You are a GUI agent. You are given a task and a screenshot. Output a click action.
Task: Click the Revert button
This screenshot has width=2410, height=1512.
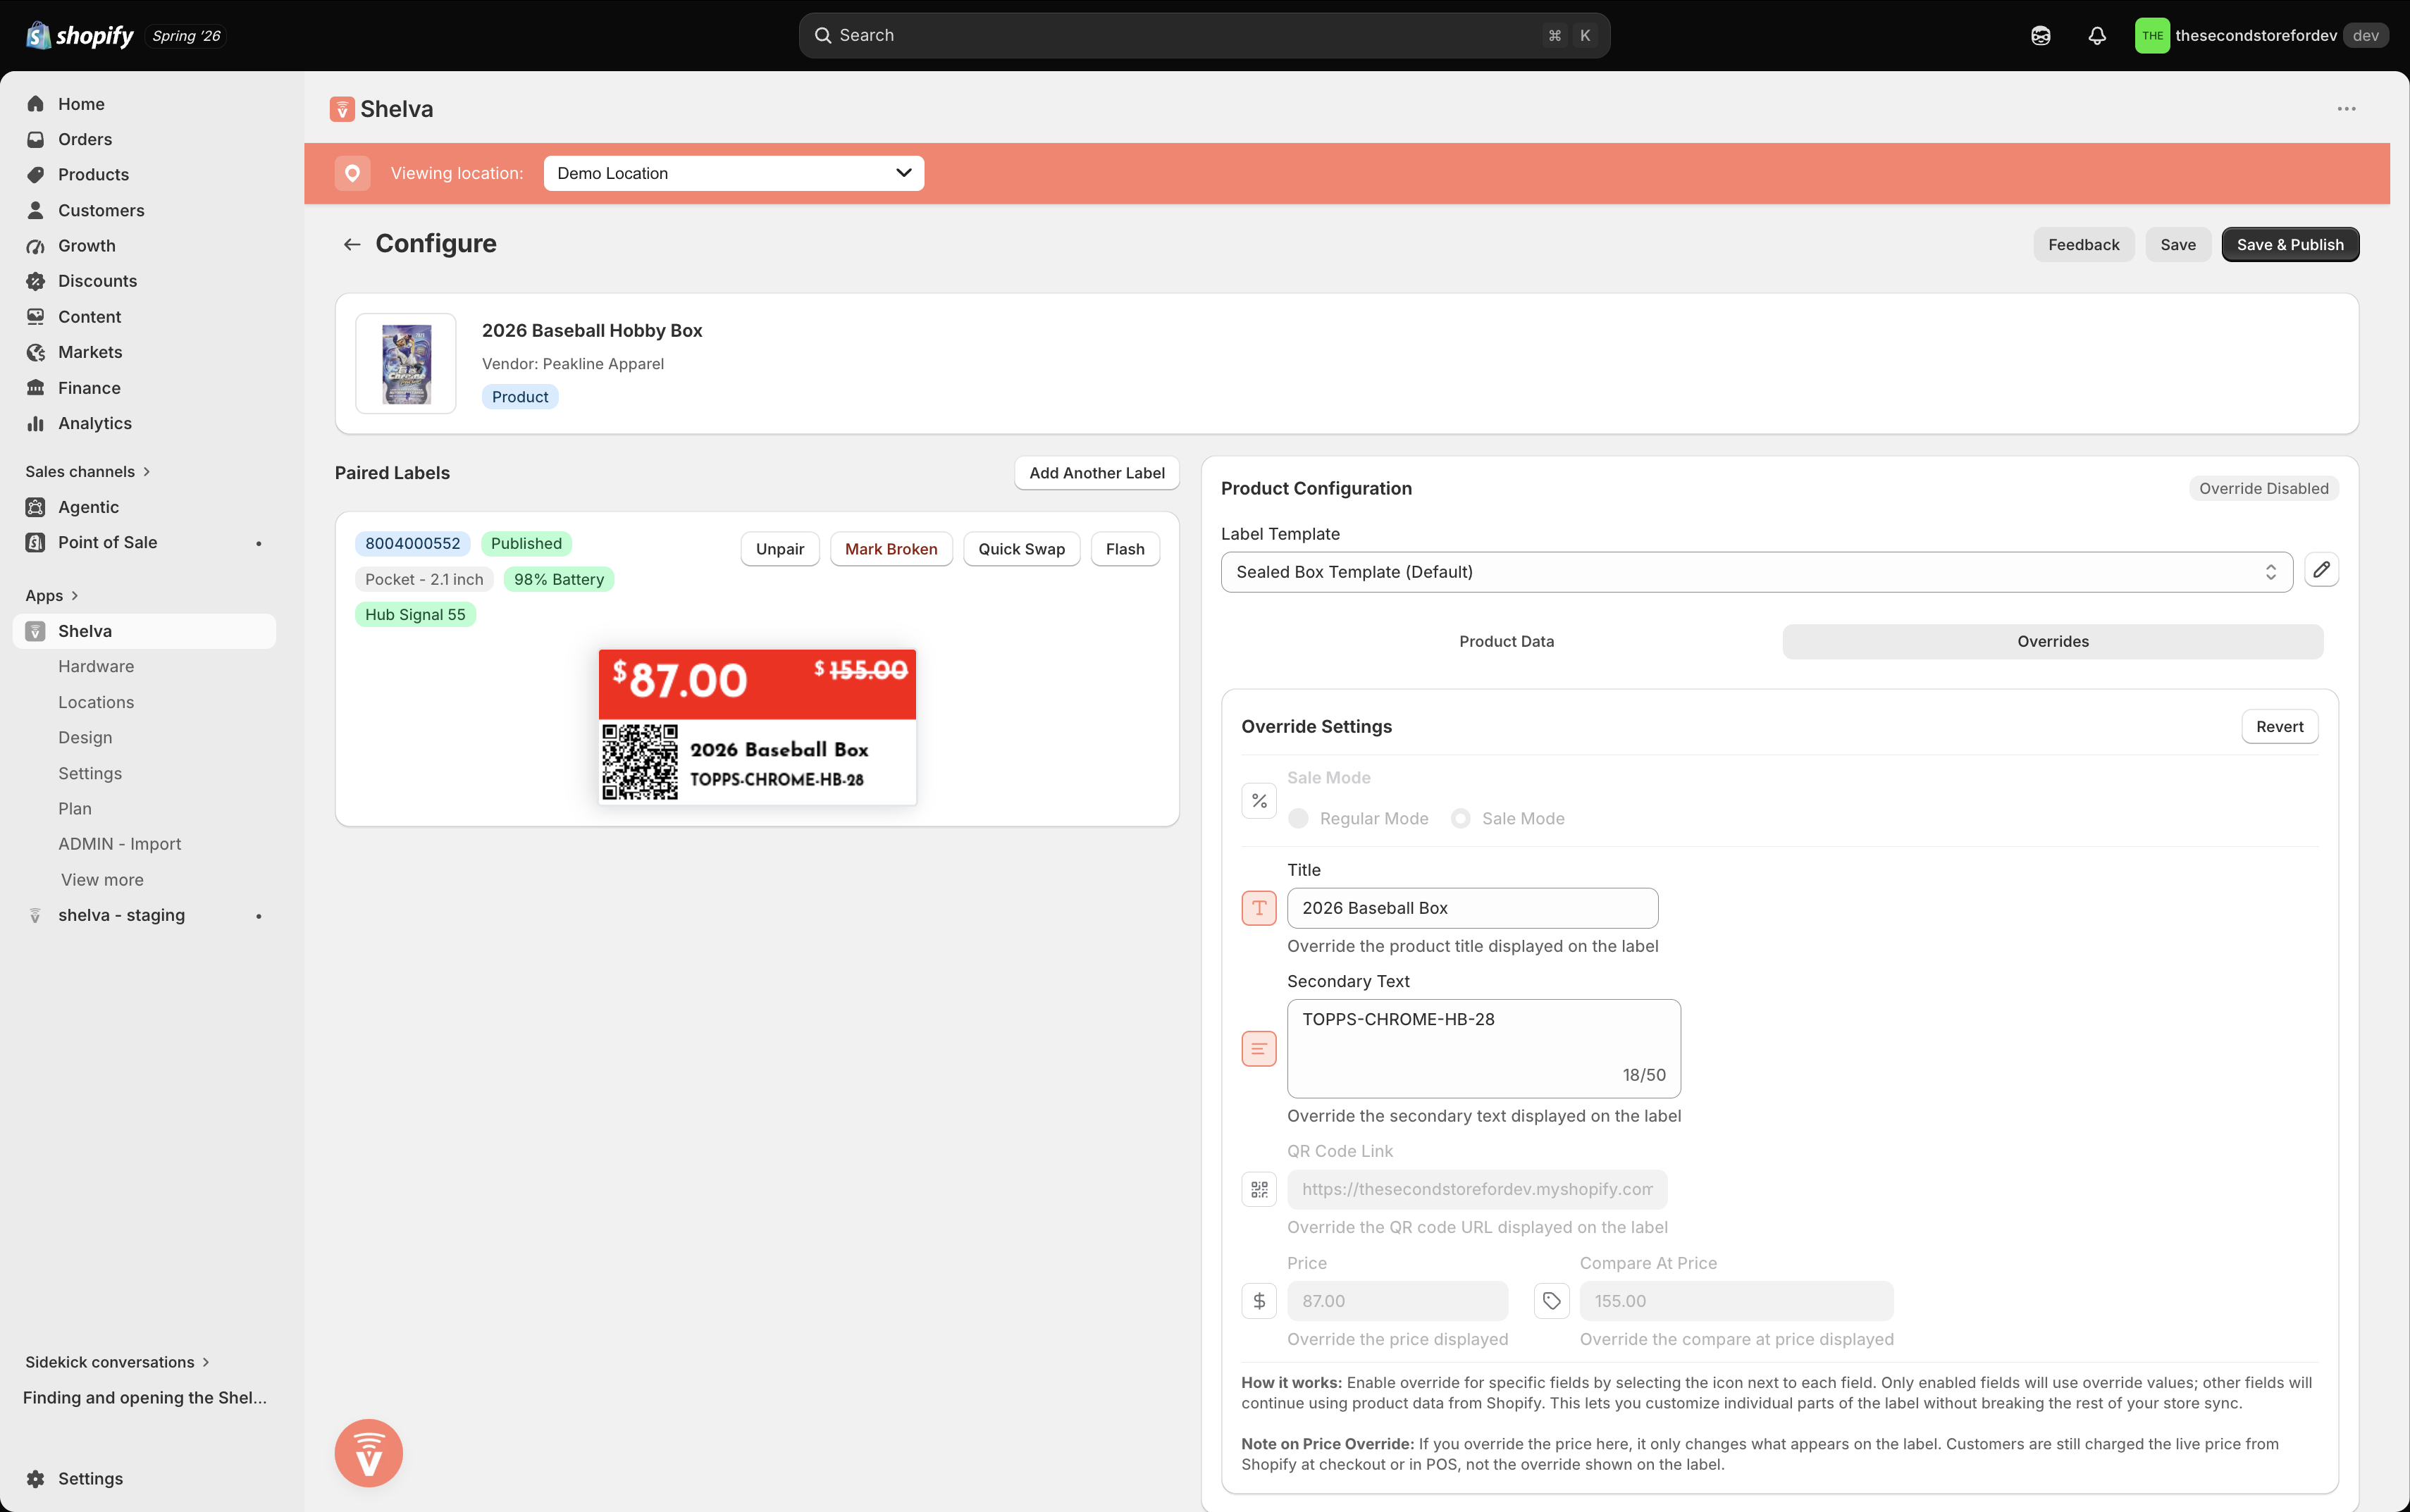[2279, 727]
